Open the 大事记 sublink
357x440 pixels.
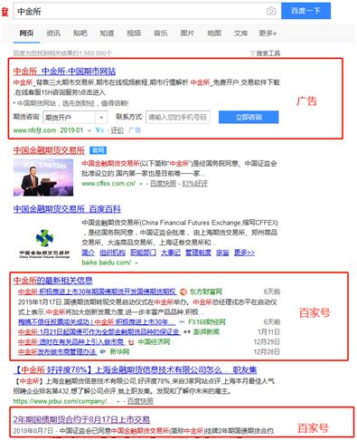point(171,253)
